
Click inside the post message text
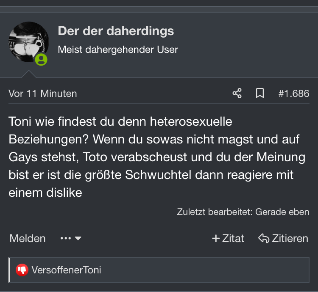(x=157, y=157)
